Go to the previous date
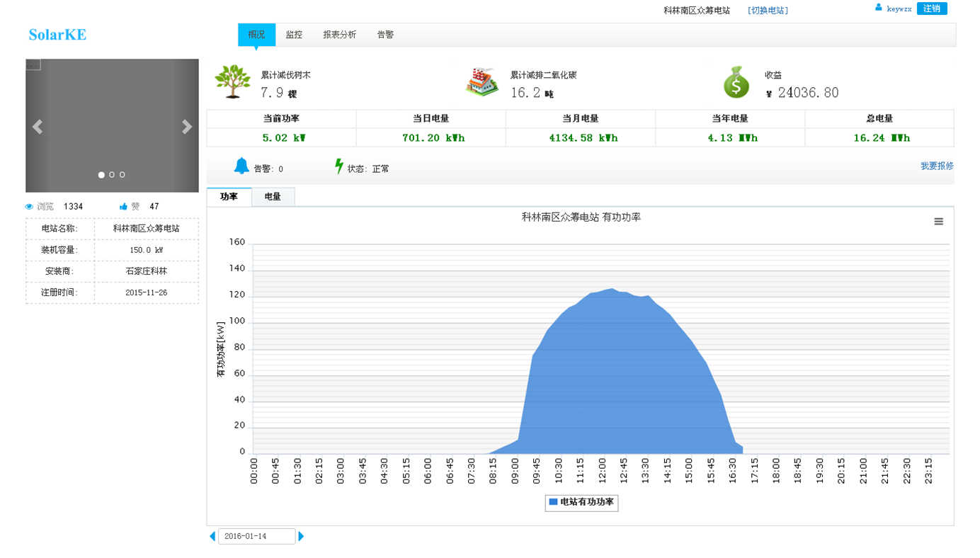Viewport: 980px width, 558px height. click(212, 537)
